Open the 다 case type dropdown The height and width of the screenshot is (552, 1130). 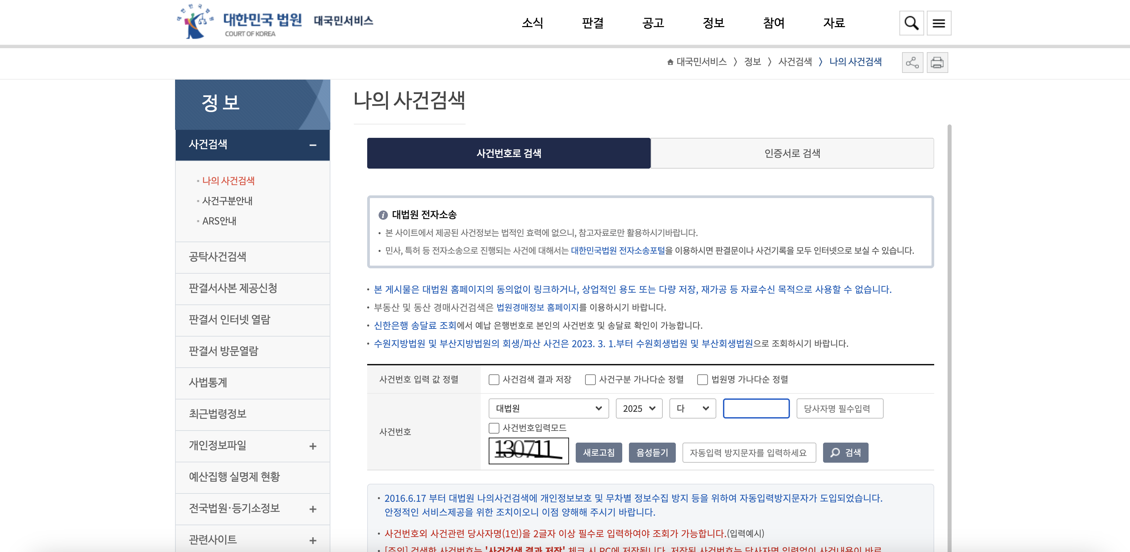(692, 408)
